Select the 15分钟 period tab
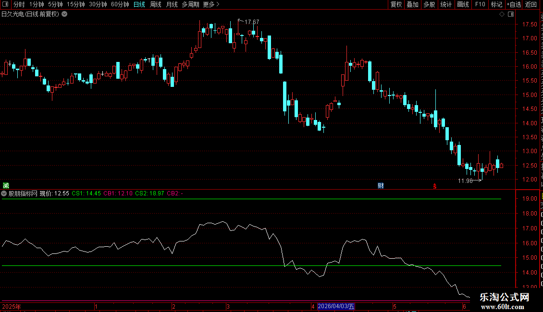The width and height of the screenshot is (543, 312). pyautogui.click(x=76, y=4)
